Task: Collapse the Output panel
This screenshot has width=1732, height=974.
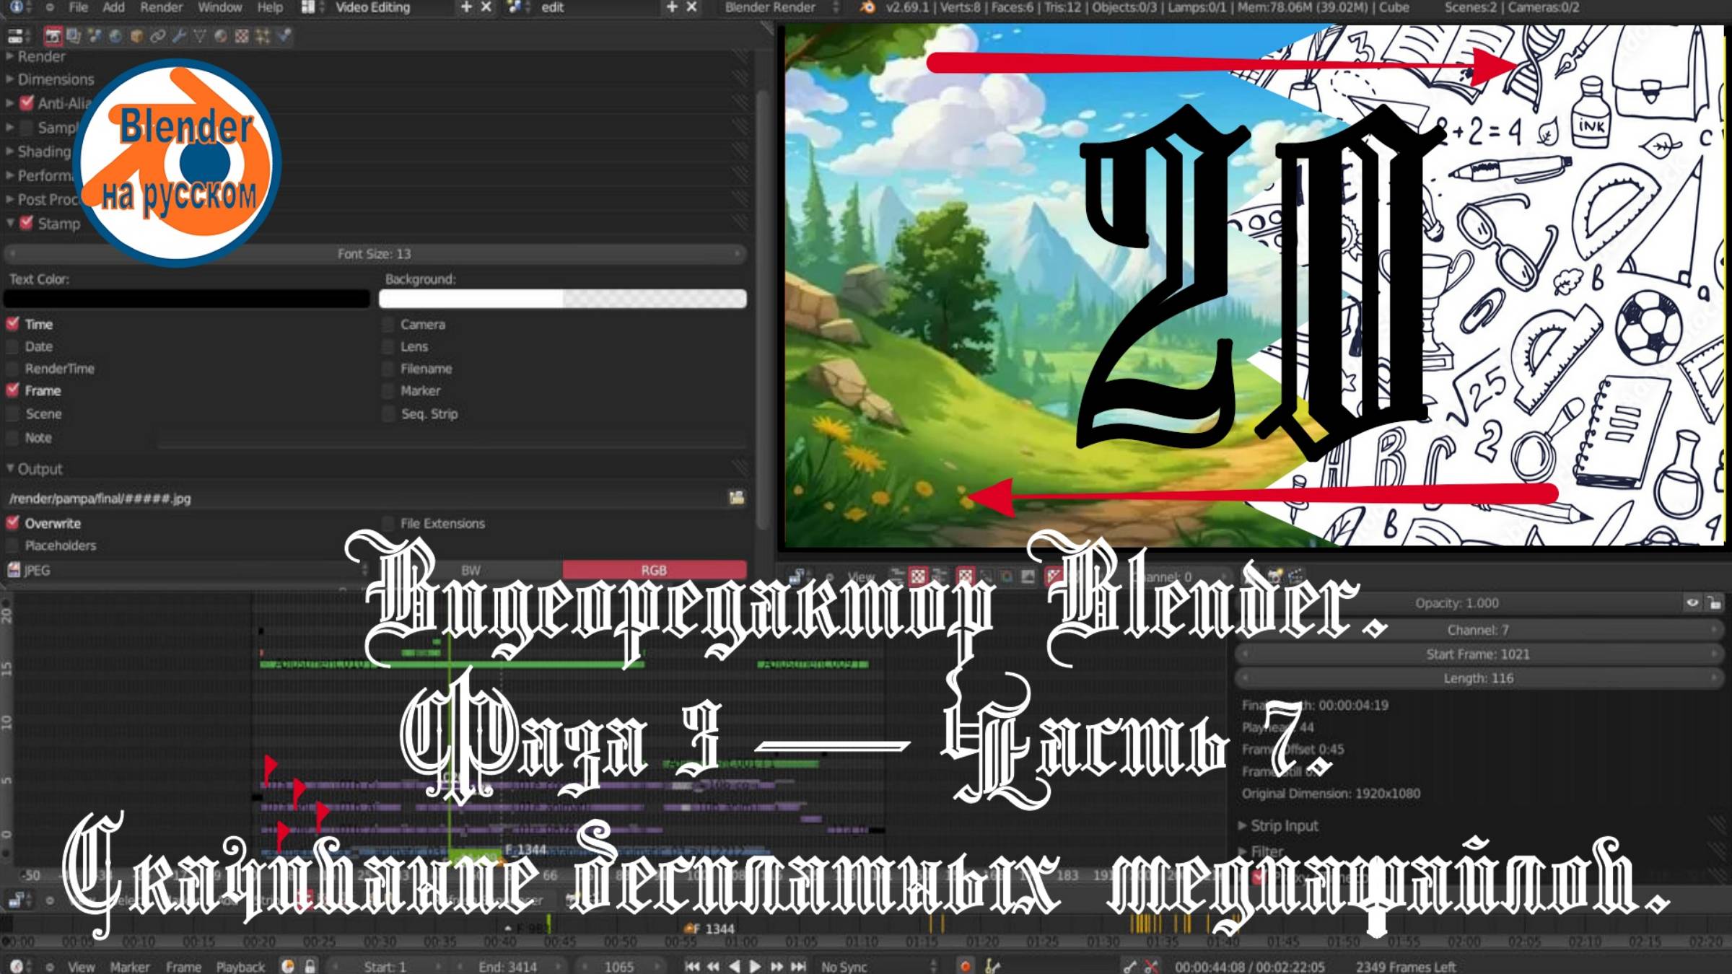Action: [39, 469]
